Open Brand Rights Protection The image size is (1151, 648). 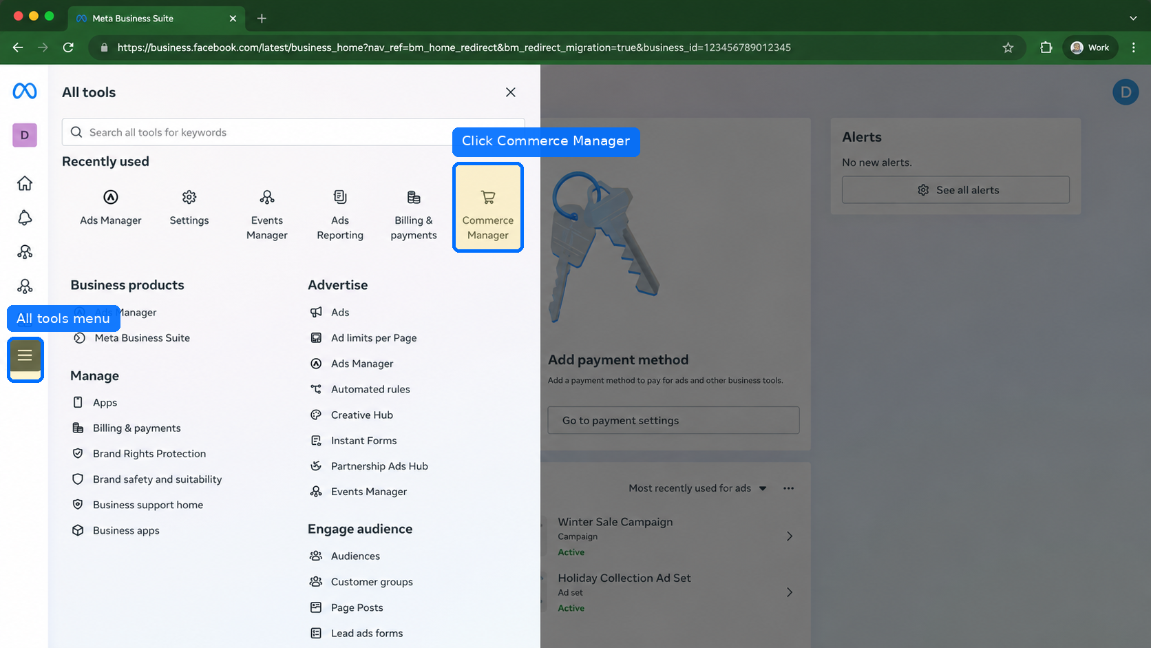139,454
